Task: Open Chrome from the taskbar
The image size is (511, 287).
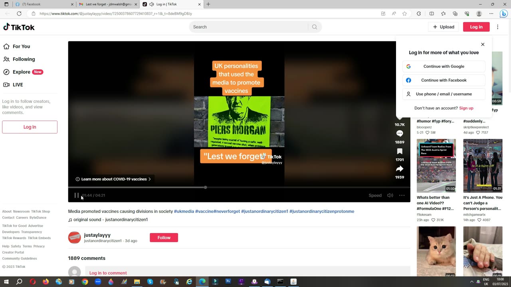Action: [85, 282]
